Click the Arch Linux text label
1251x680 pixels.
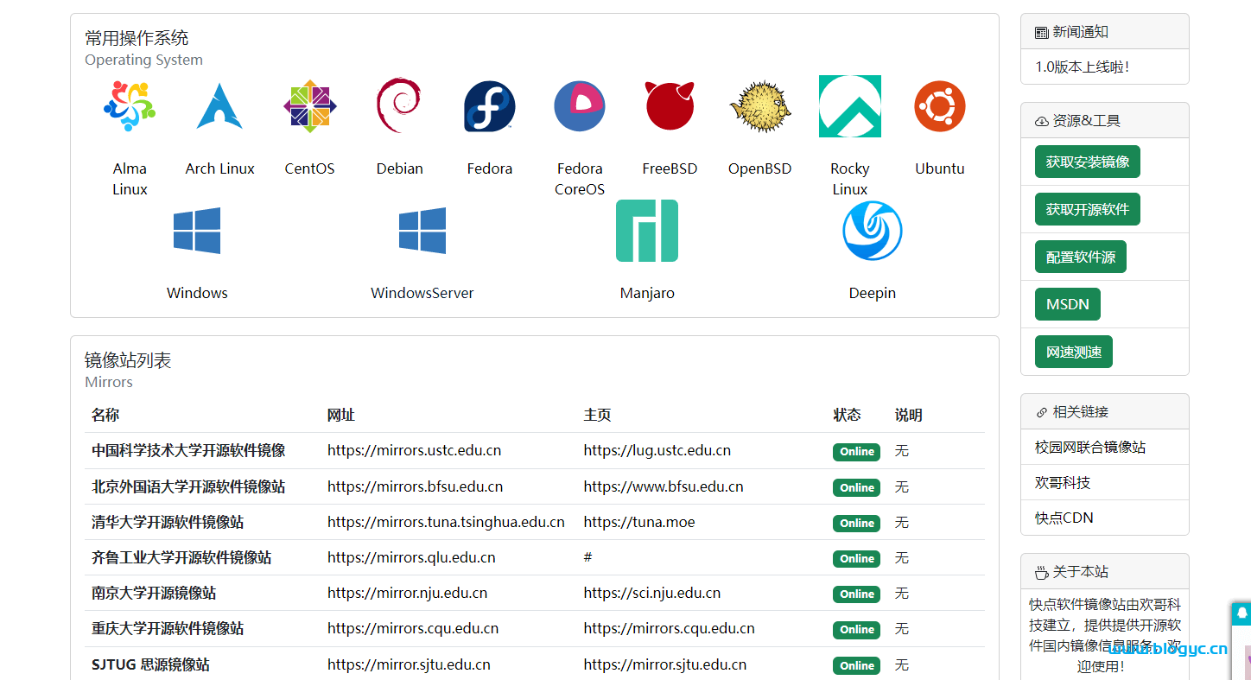pos(219,168)
